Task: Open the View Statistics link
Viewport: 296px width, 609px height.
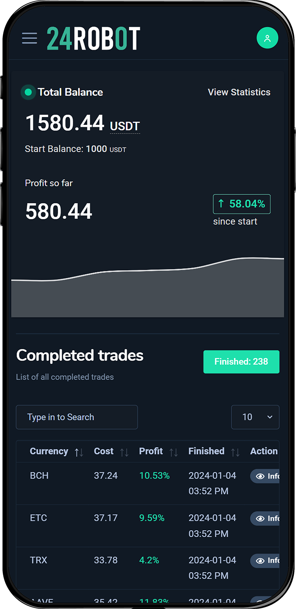Action: (x=239, y=92)
